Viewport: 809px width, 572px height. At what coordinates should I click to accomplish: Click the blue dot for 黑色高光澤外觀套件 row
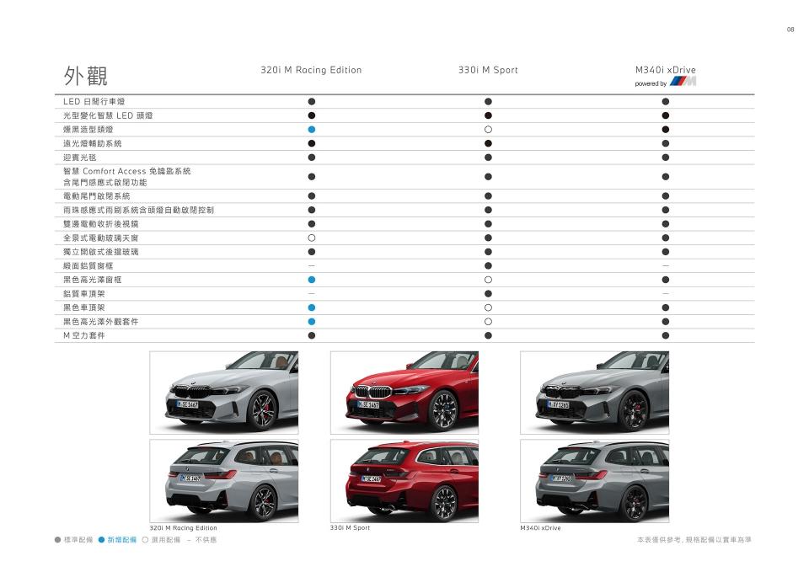point(311,321)
